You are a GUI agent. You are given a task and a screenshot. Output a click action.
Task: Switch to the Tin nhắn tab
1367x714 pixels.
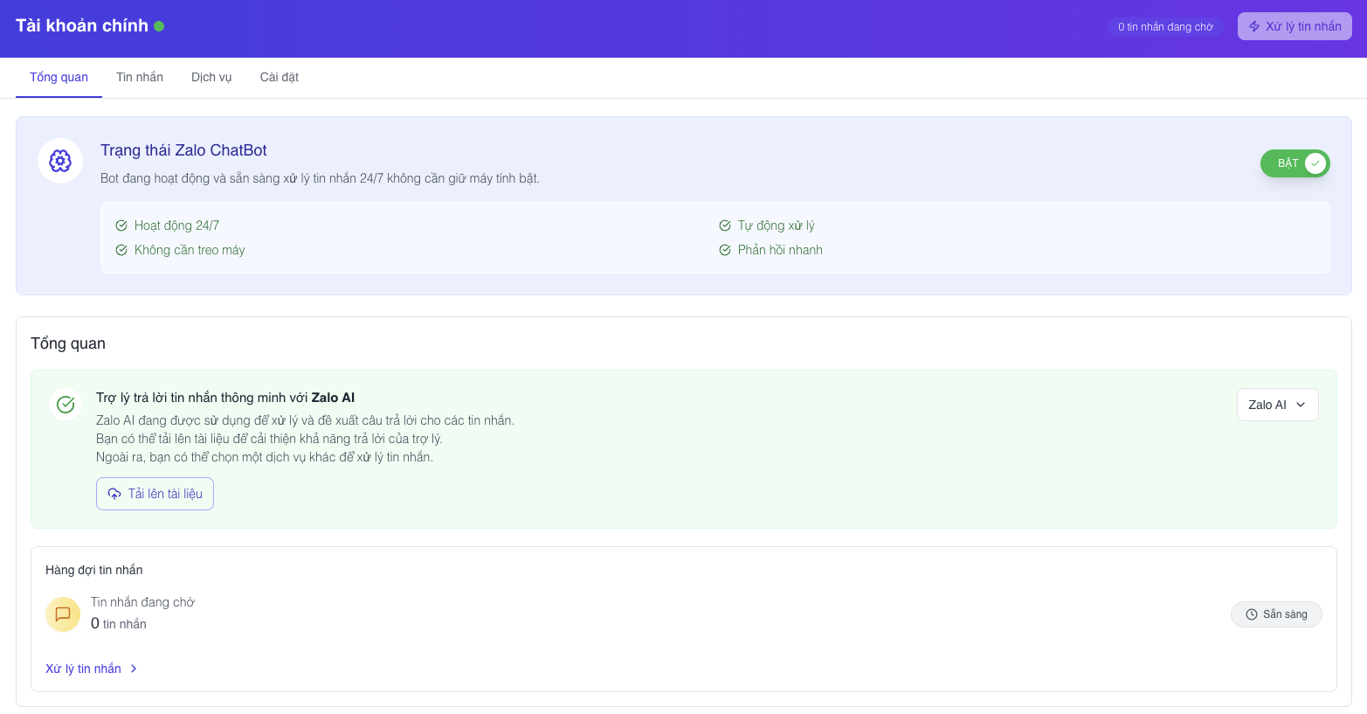[140, 77]
